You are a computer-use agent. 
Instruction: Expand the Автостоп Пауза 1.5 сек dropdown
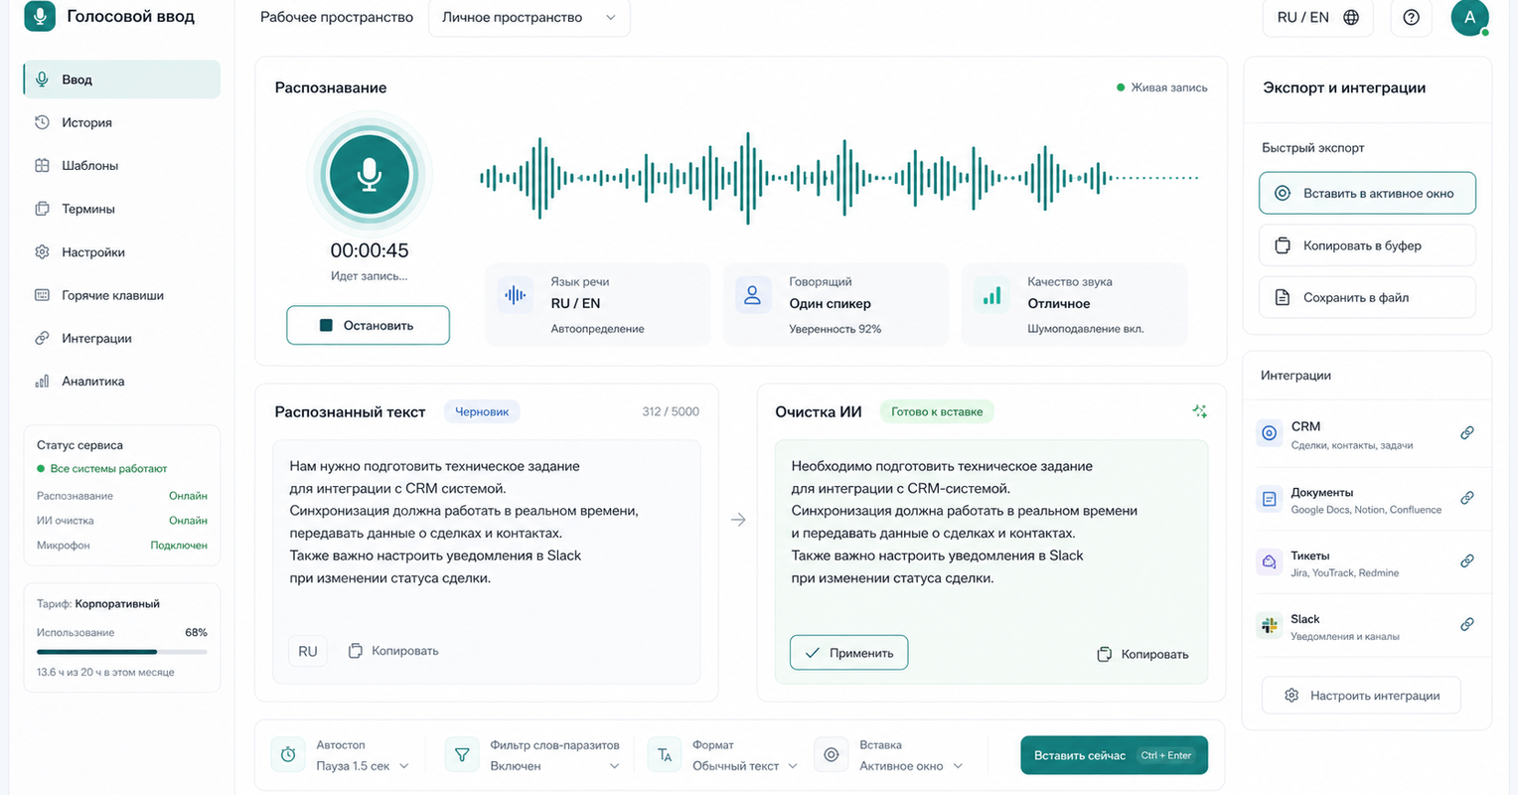point(363,766)
